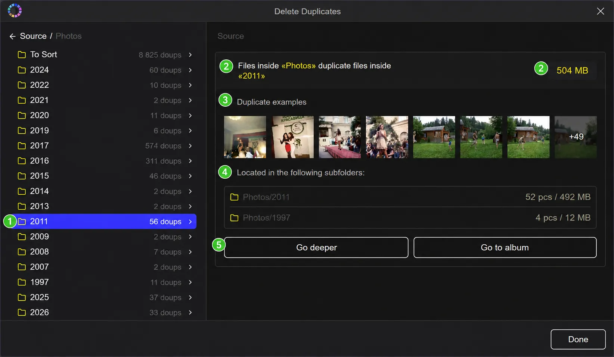Click folder icon beside Photos/1997 subfolder
Viewport: 614px width, 357px height.
[234, 218]
